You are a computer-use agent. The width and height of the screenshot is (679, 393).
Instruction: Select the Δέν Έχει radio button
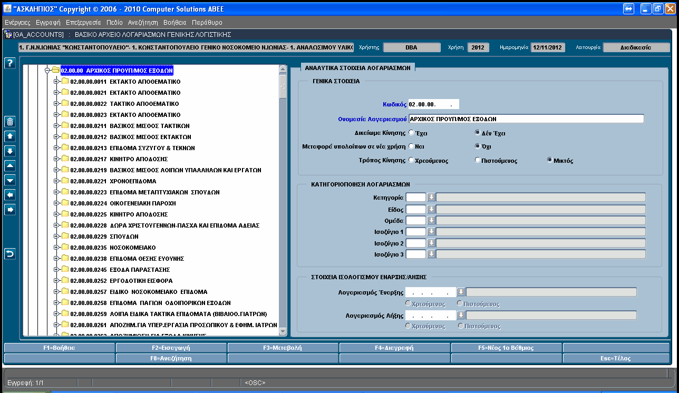pos(478,133)
